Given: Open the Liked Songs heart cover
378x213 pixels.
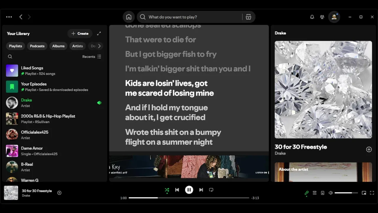Looking at the screenshot, I should [12, 70].
